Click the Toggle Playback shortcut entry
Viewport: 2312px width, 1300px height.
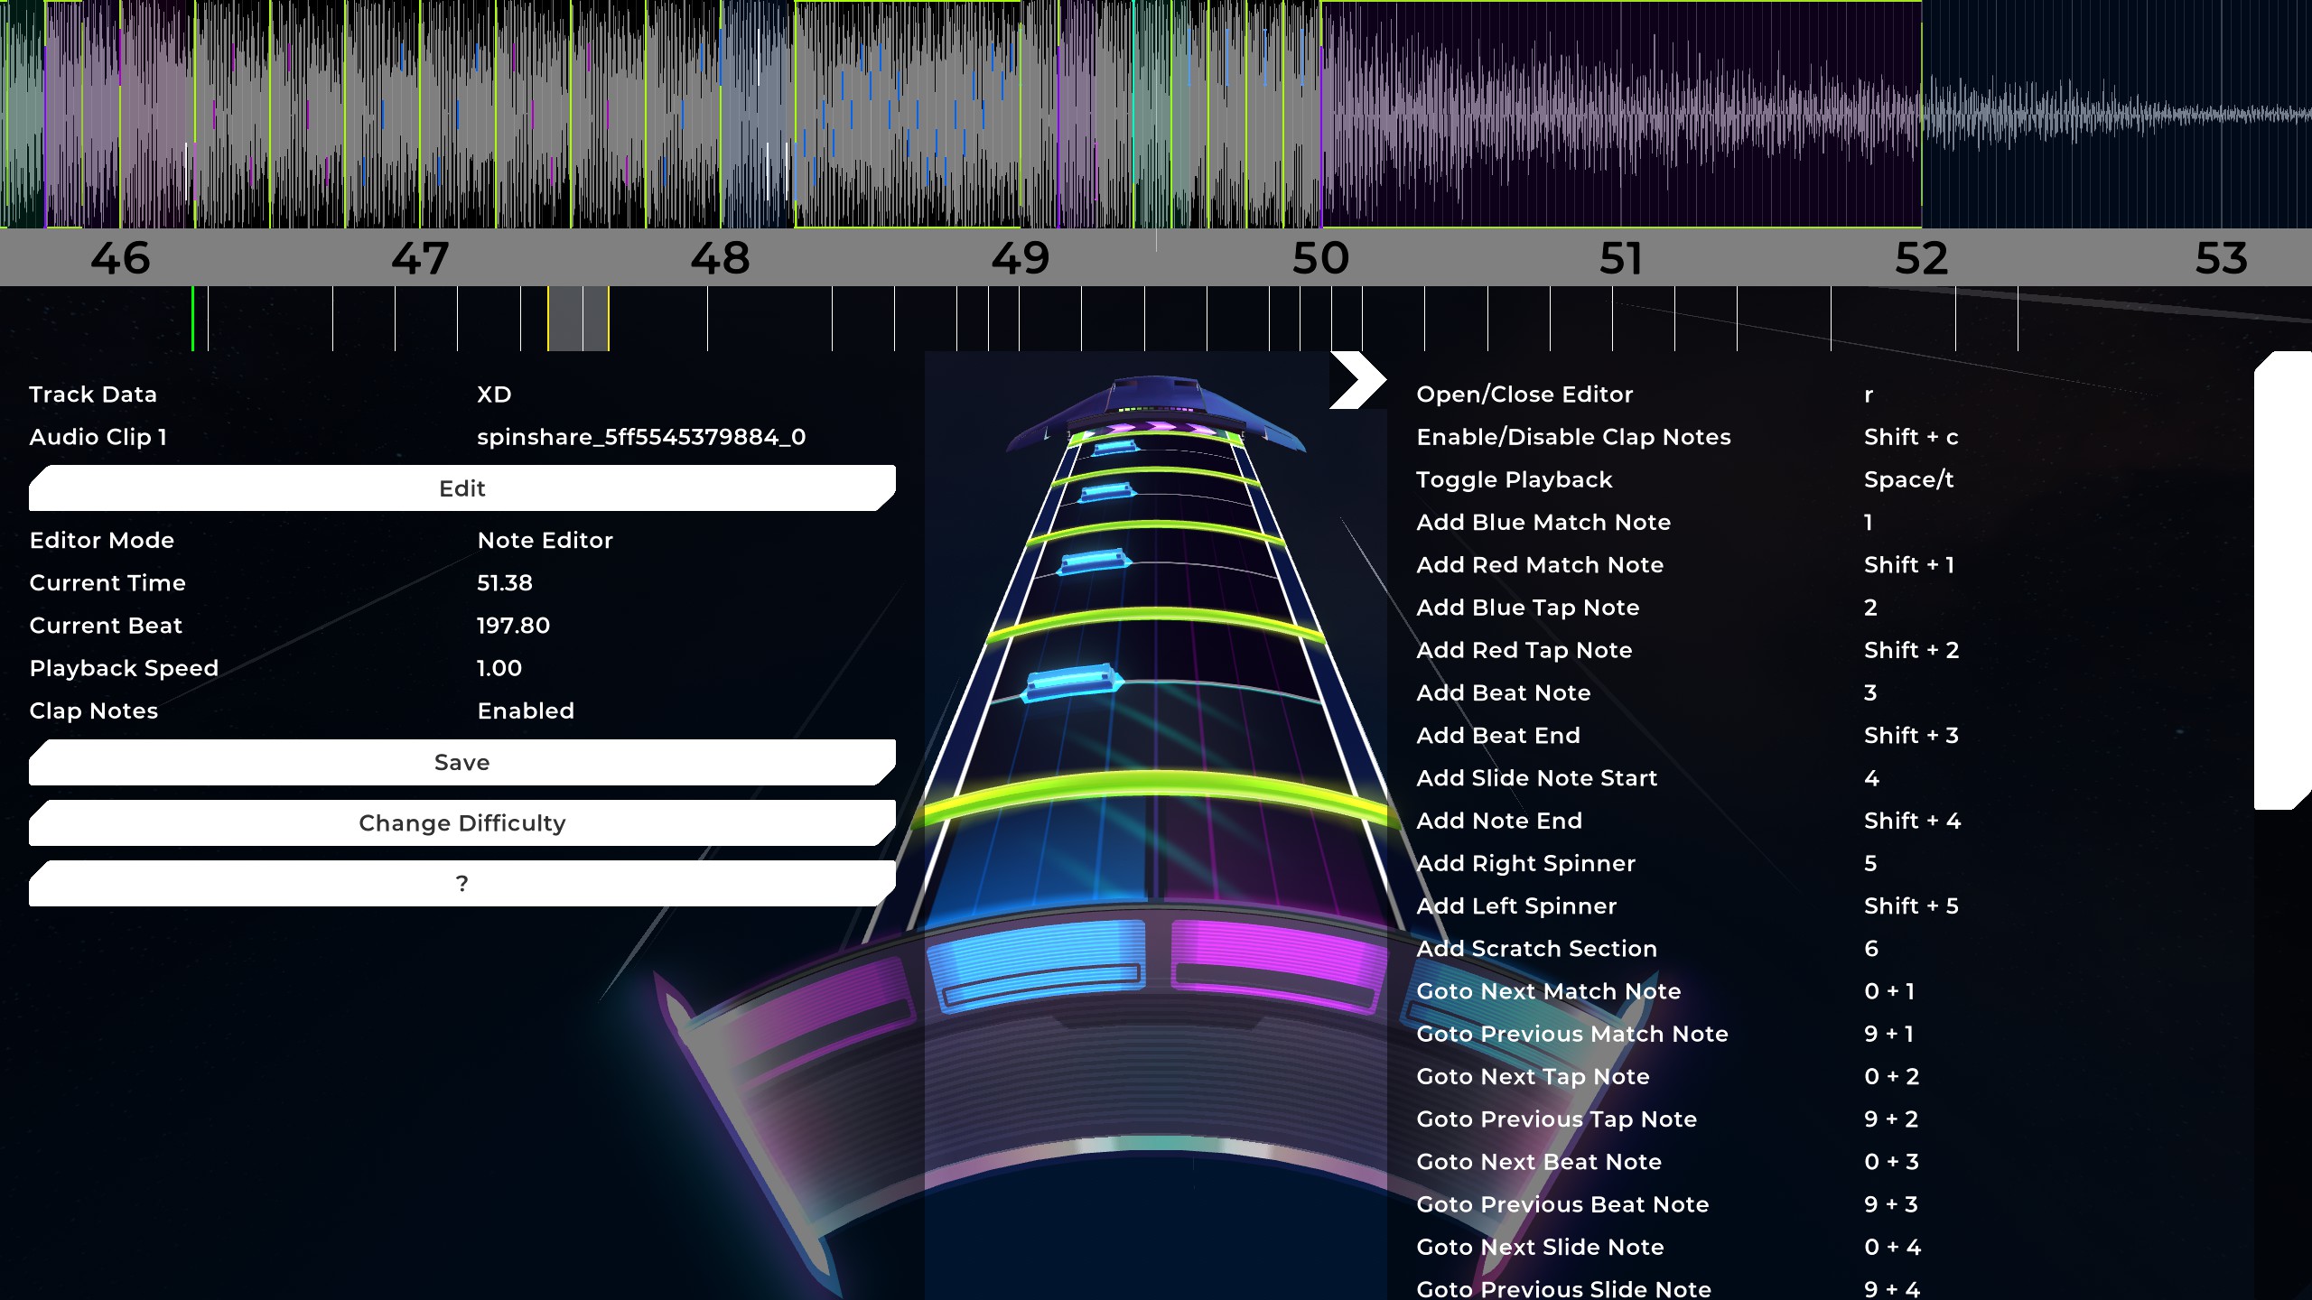pyautogui.click(x=1514, y=480)
